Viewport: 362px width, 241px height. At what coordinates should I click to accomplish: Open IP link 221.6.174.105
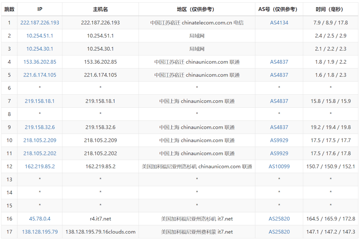[40, 75]
